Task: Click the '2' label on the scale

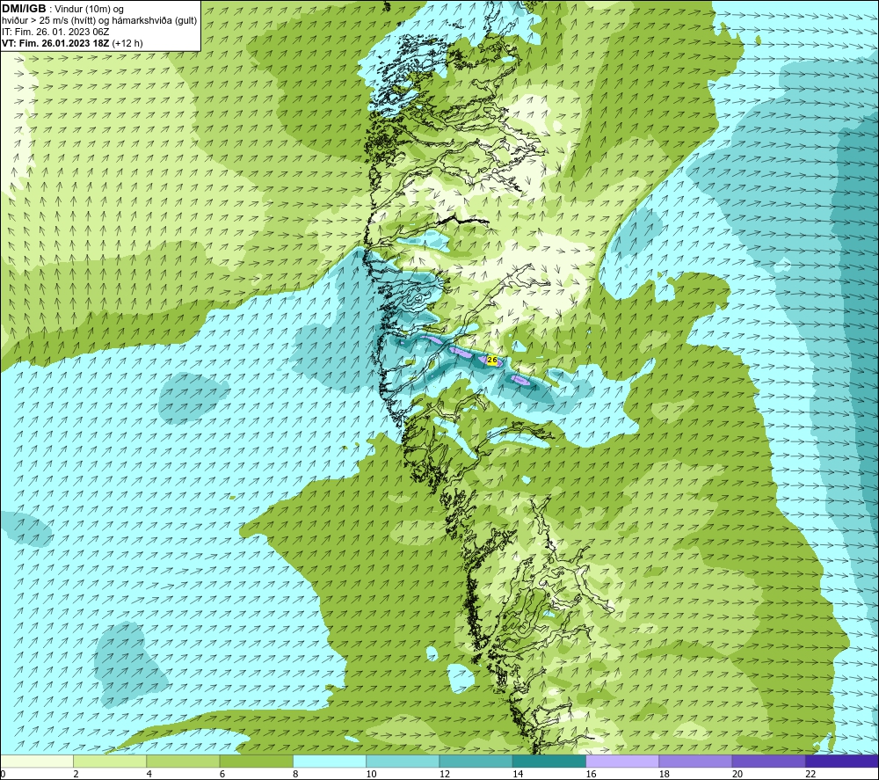Action: coord(76,774)
